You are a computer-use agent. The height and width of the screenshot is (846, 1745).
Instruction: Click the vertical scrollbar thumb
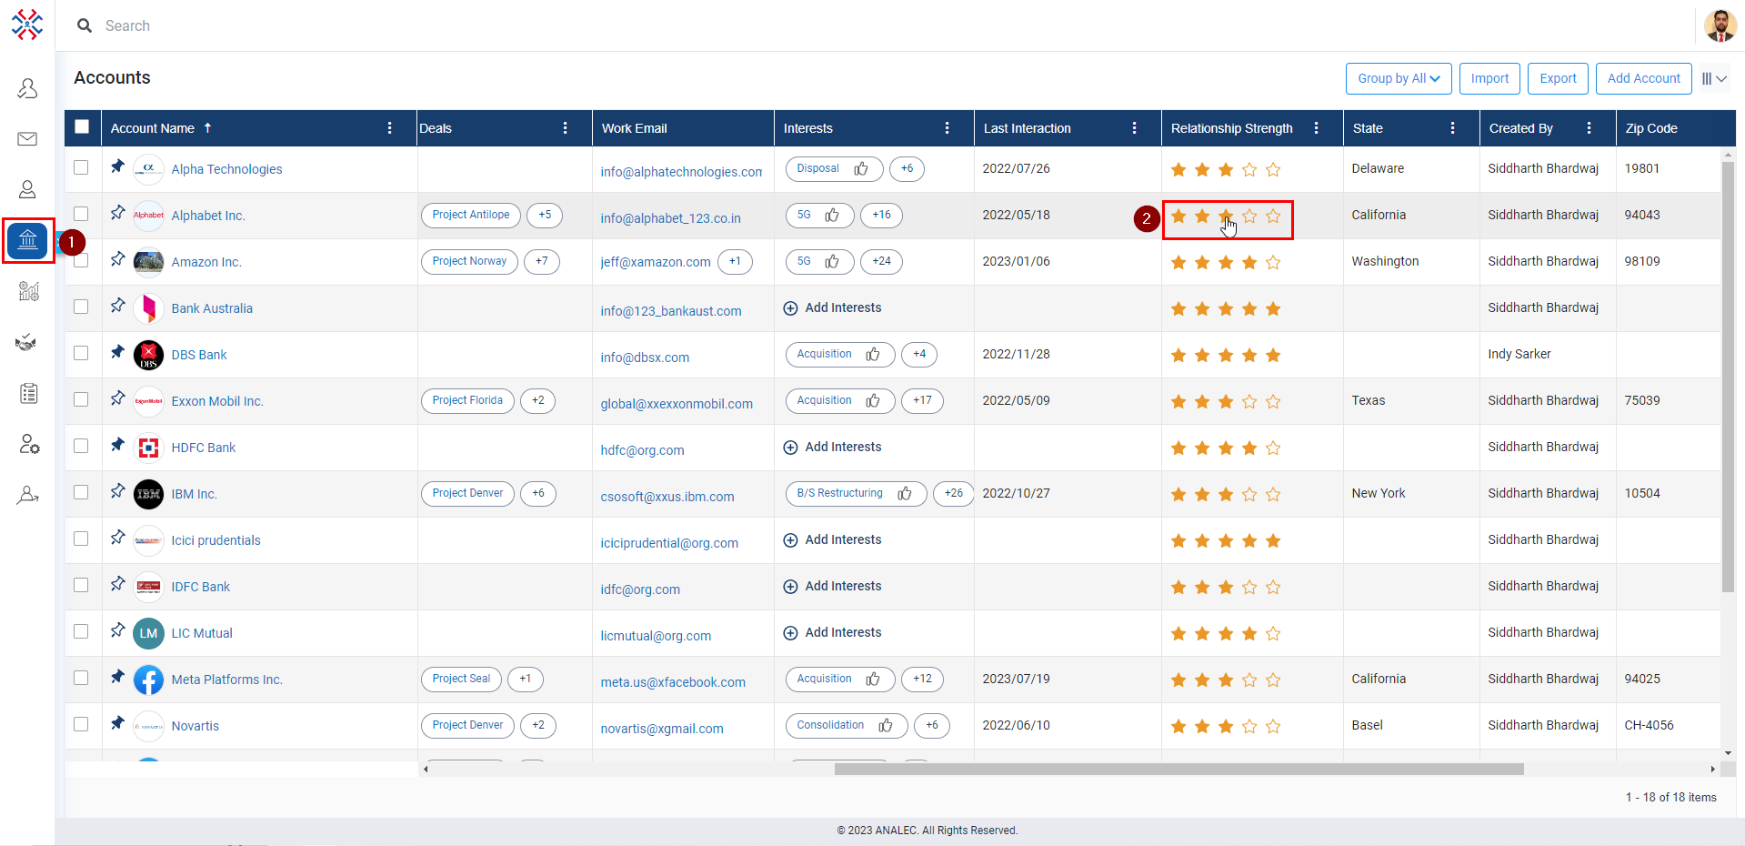pos(1728,377)
